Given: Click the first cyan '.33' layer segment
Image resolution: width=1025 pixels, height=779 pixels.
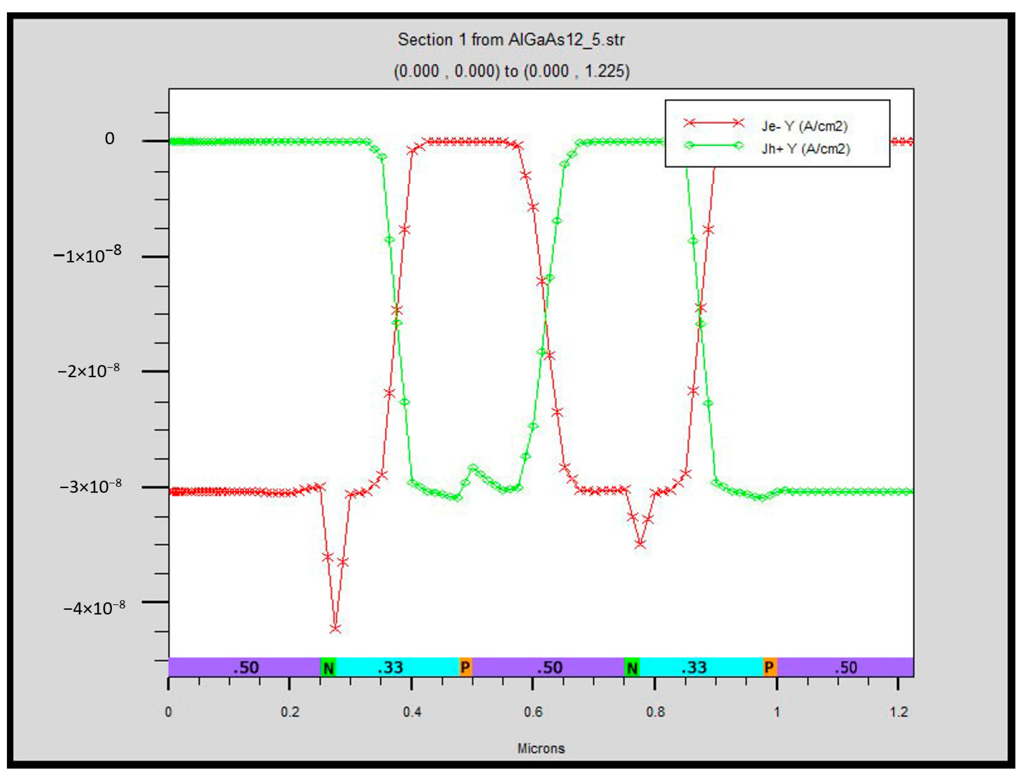Looking at the screenshot, I should 398,668.
